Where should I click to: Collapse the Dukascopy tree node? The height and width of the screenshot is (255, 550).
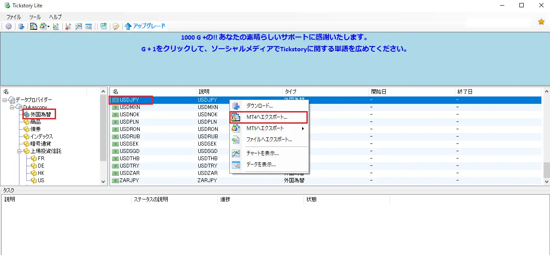[12, 107]
